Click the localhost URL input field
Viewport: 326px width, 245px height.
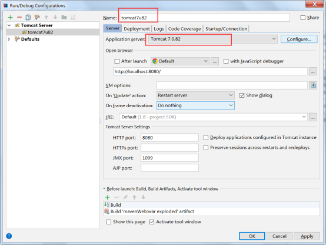click(210, 72)
